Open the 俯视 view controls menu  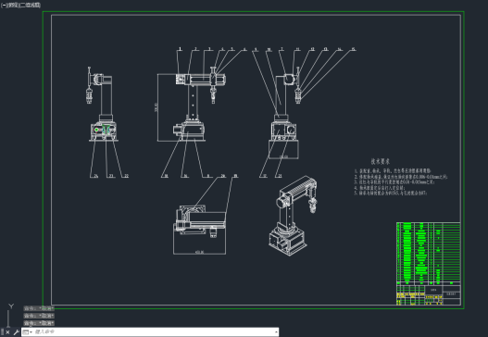(x=13, y=5)
